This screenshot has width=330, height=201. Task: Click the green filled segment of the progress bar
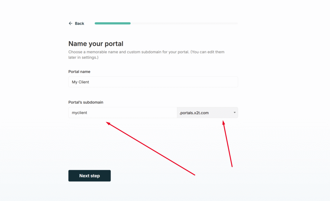(112, 23)
